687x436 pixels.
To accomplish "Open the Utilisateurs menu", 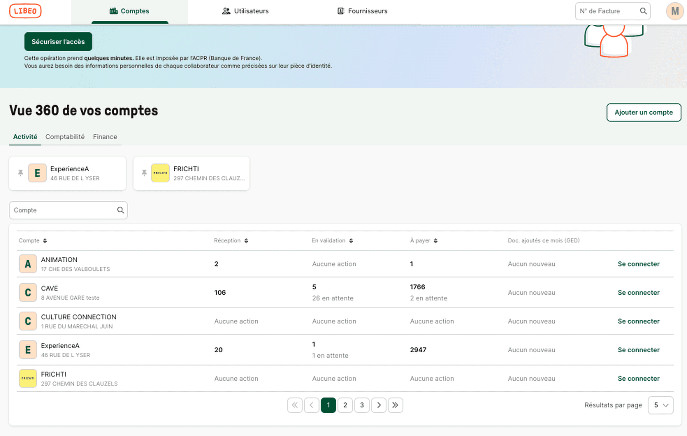I will pyautogui.click(x=245, y=11).
